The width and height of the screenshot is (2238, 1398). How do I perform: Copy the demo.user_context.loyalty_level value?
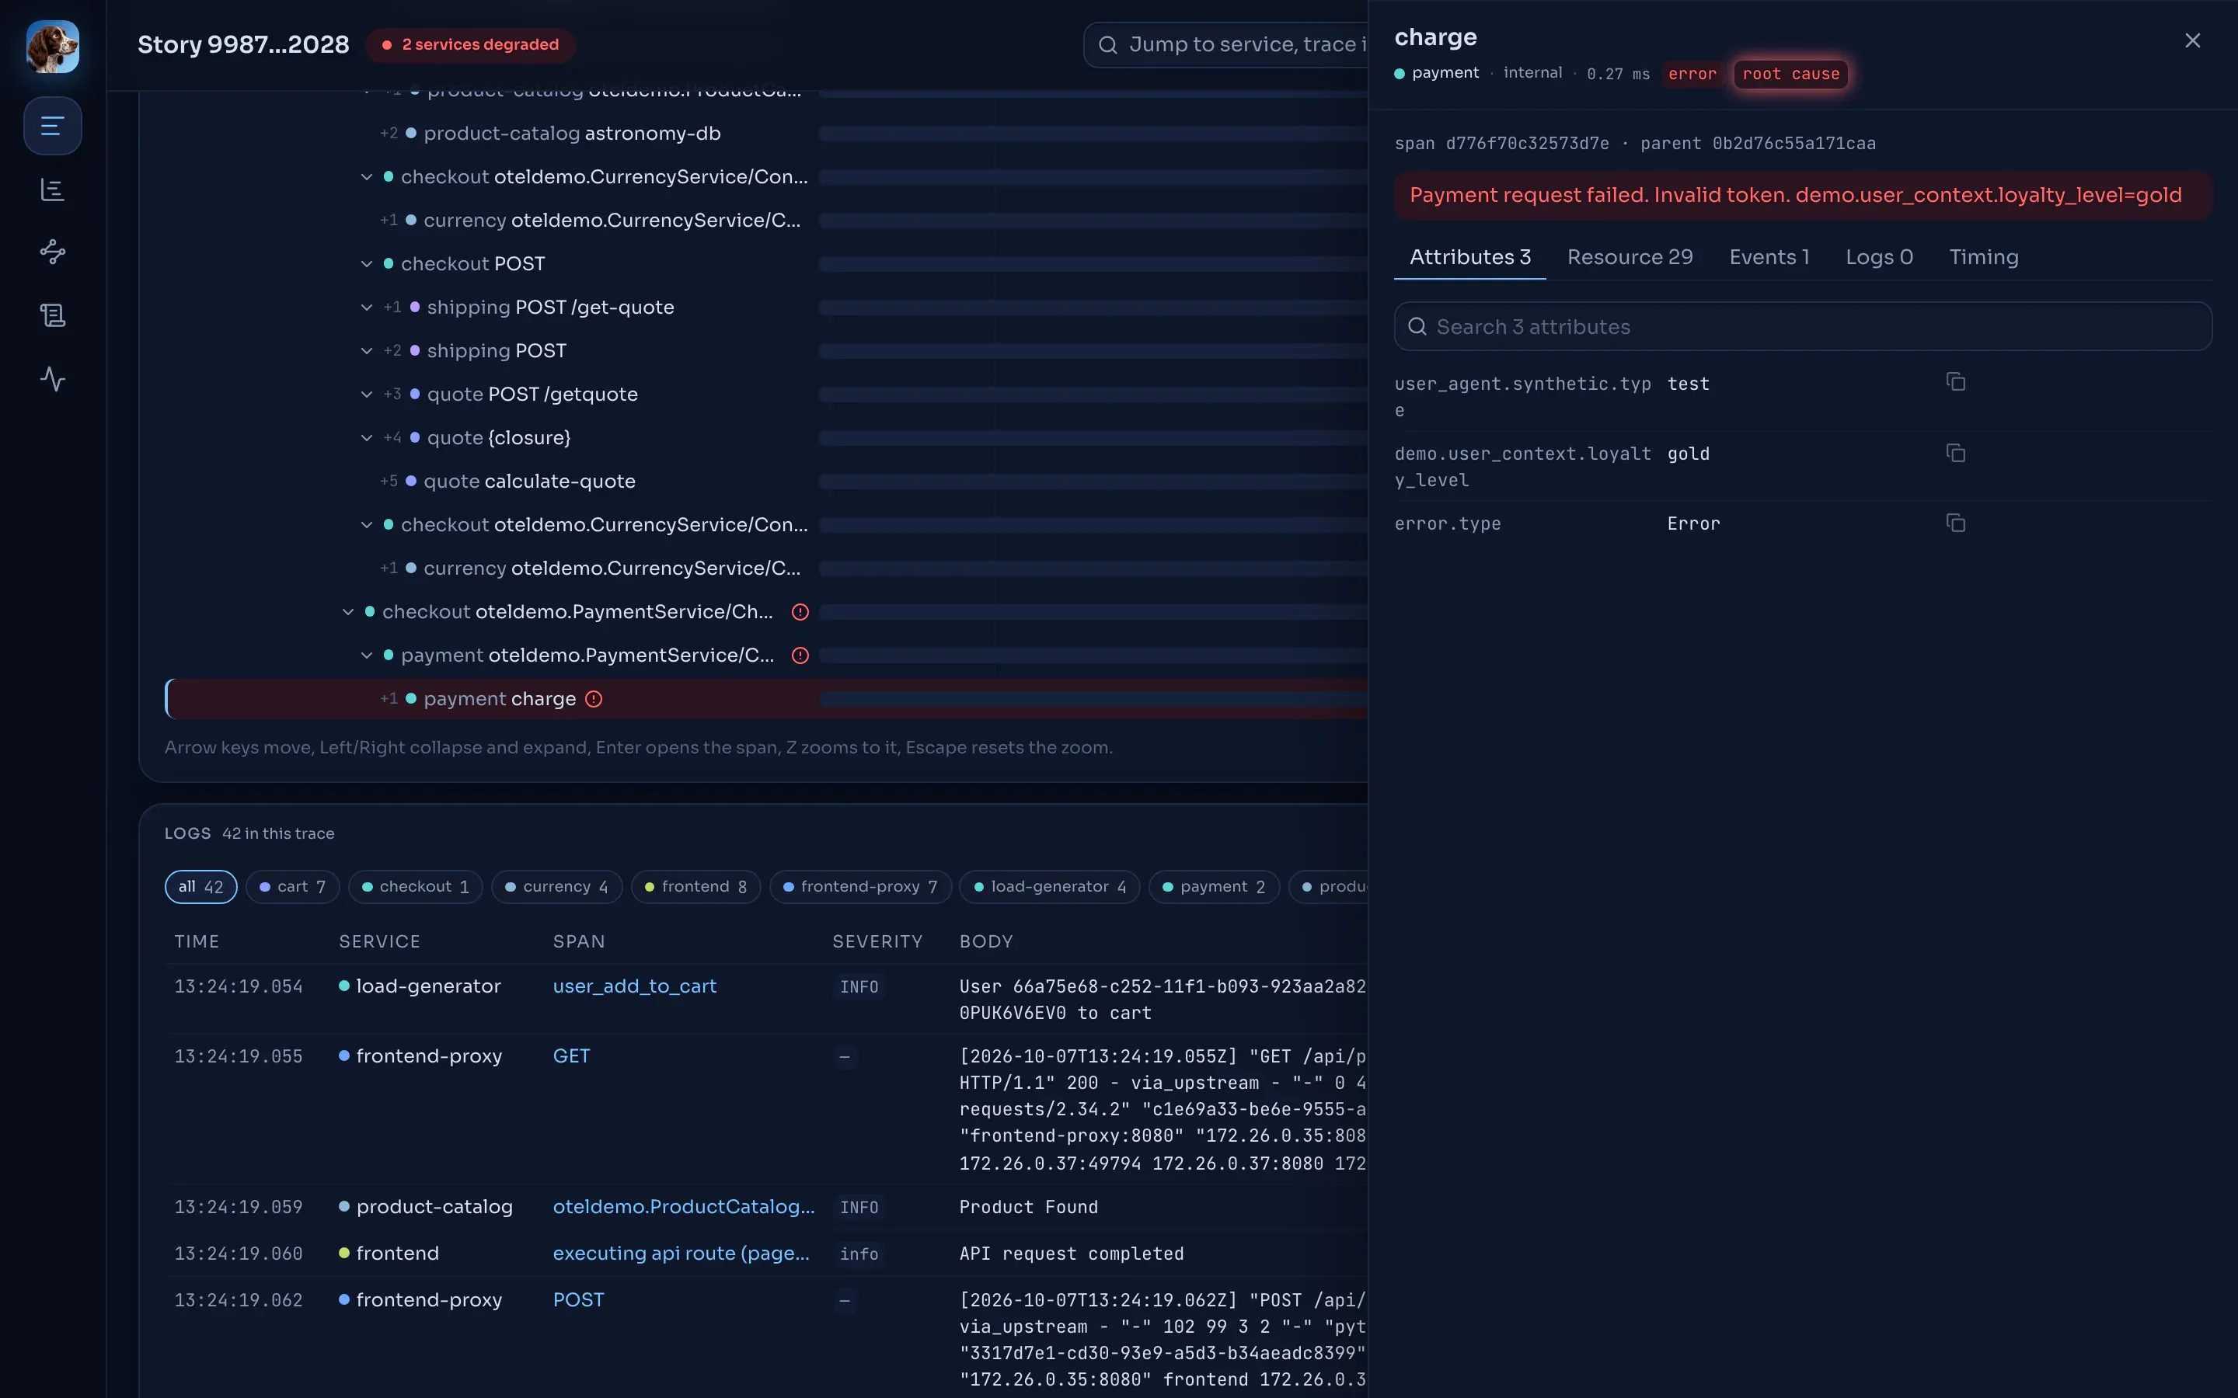point(1955,453)
